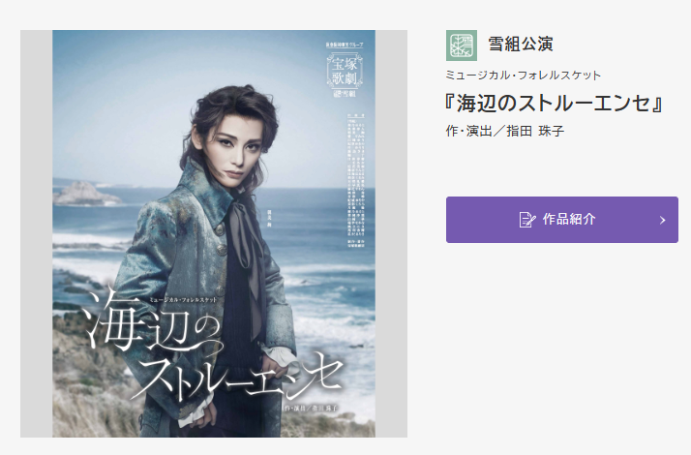The width and height of the screenshot is (691, 455).
Task: Click the rocky island in the poster
Action: (x=86, y=194)
